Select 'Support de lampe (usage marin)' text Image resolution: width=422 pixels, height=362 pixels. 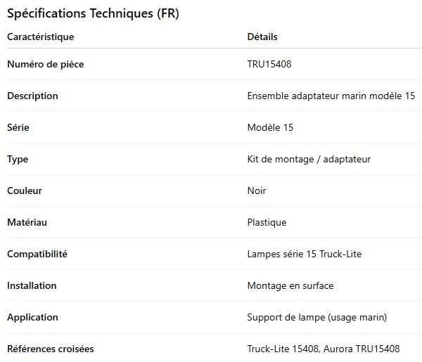tap(316, 317)
